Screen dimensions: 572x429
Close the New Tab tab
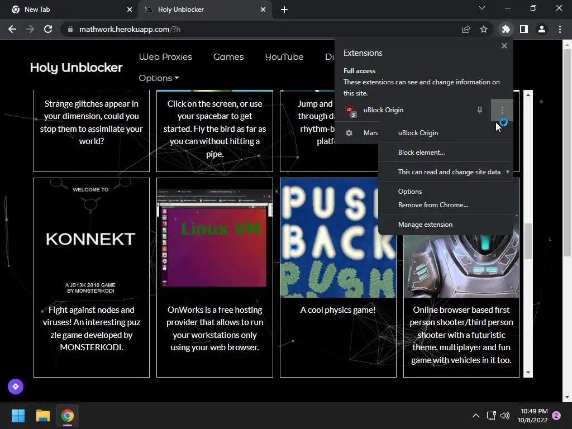[x=130, y=9]
